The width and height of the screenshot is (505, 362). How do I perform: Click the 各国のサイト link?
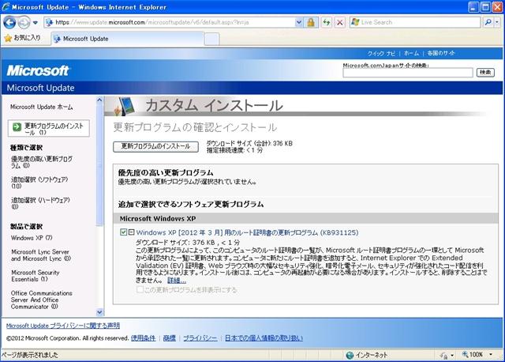point(441,53)
